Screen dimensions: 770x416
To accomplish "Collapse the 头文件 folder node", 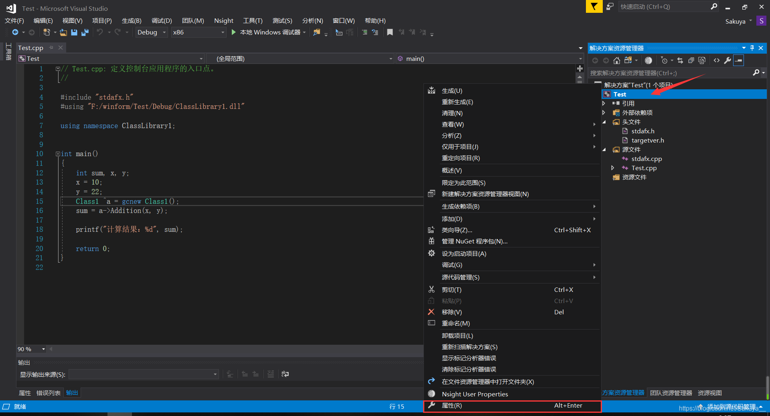I will [x=604, y=122].
